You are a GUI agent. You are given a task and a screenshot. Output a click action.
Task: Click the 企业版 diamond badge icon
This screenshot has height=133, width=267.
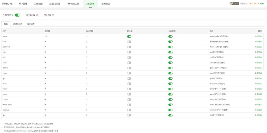click(231, 4)
